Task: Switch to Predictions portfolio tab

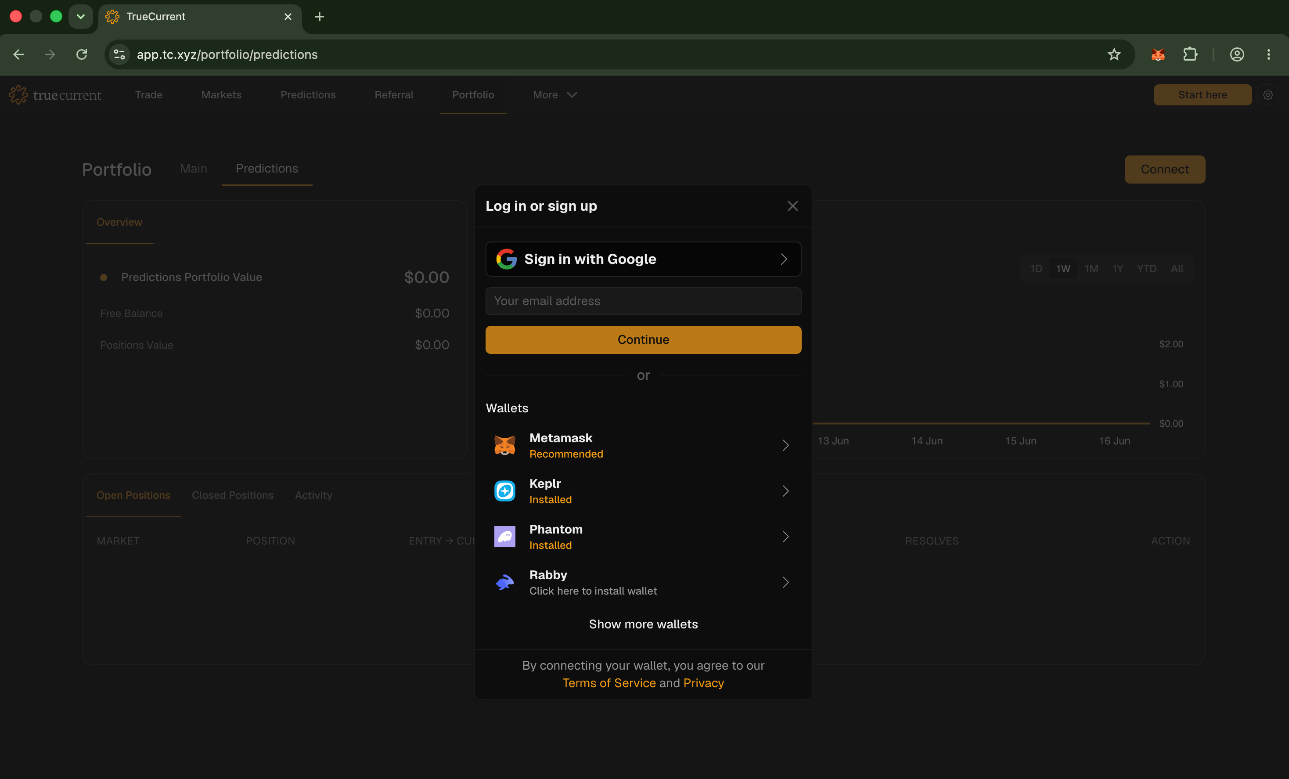Action: point(267,169)
